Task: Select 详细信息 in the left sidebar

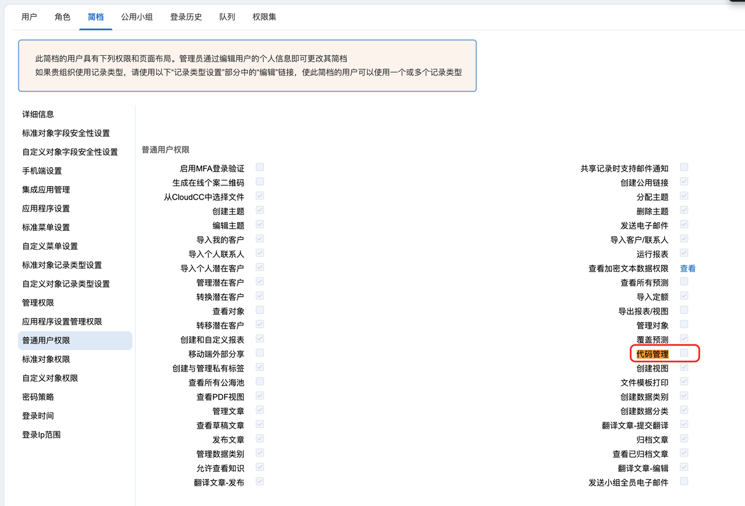Action: coord(38,115)
